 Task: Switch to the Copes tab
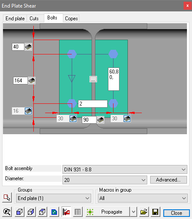[x=71, y=19]
